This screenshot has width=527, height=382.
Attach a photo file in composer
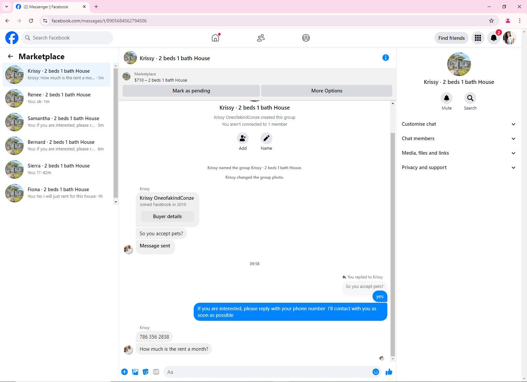tap(135, 372)
